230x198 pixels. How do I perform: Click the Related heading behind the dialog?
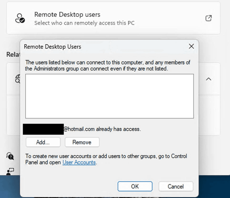pos(13,54)
